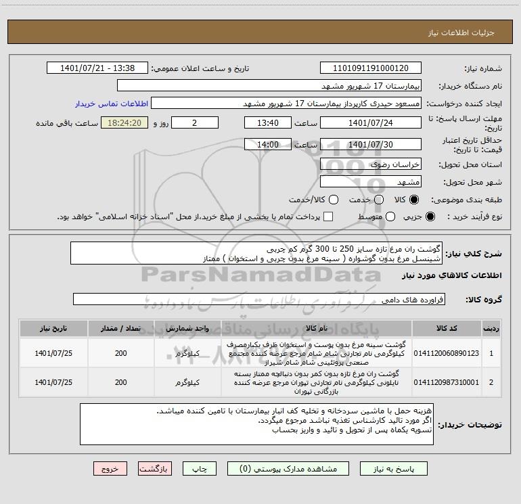Click the response deadline date 1401/07/24
521x504 pixels.
(x=371, y=122)
